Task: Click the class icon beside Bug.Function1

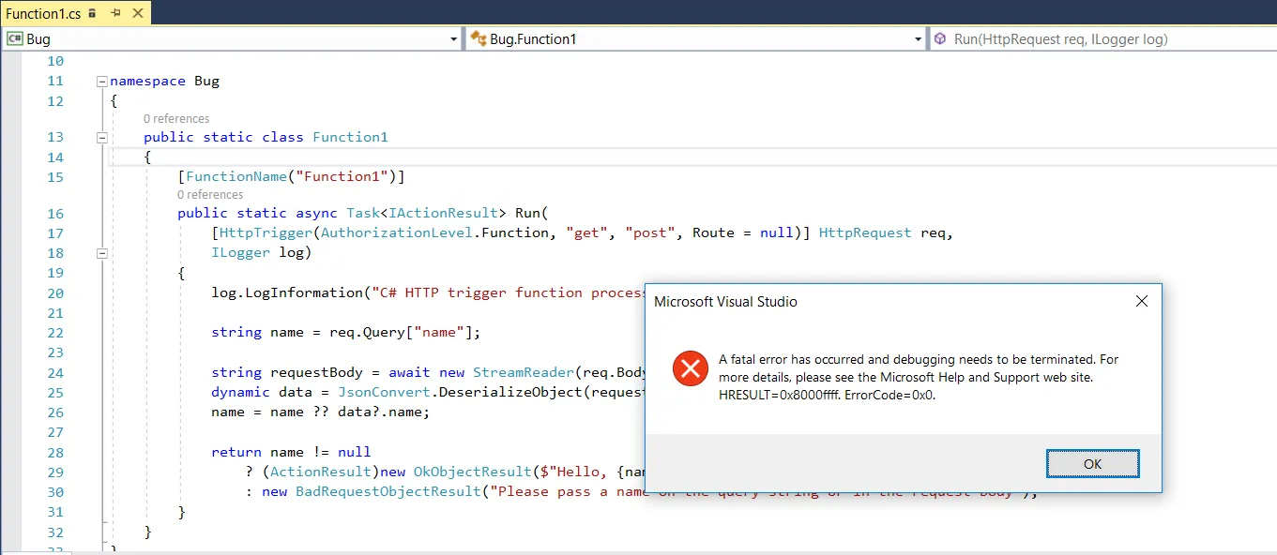Action: (478, 38)
